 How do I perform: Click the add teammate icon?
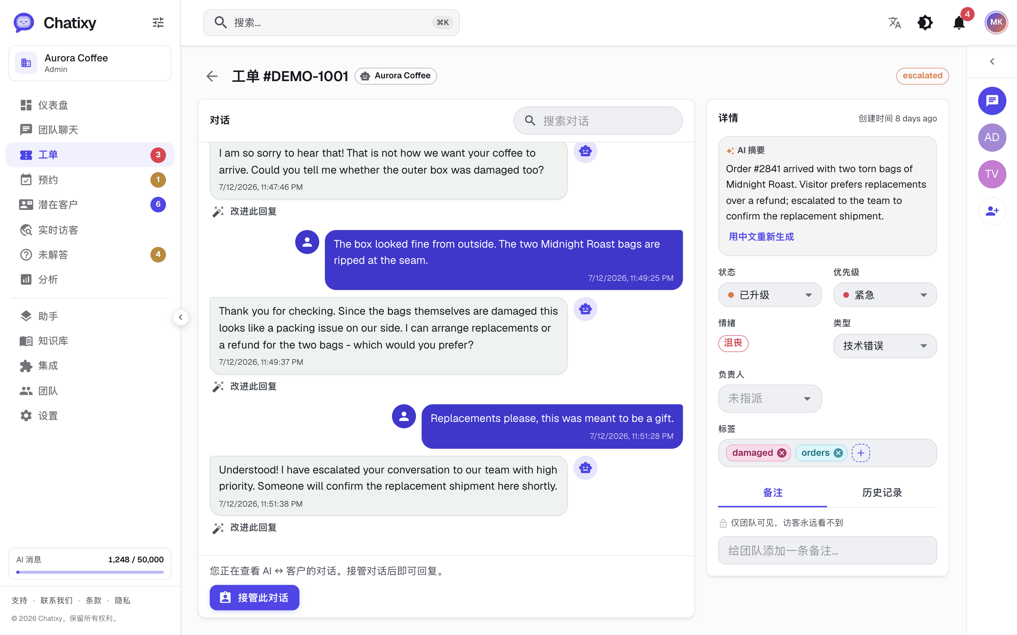pyautogui.click(x=992, y=211)
